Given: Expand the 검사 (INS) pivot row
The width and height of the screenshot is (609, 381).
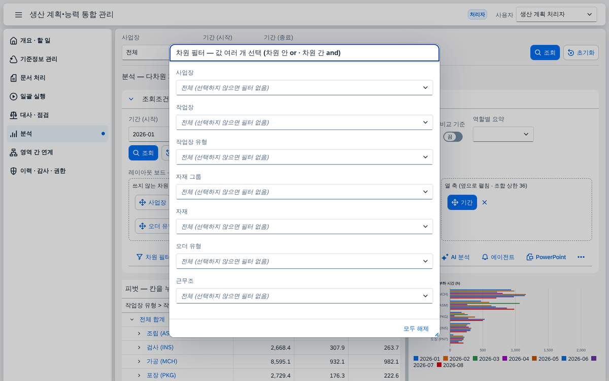Looking at the screenshot, I should tap(139, 347).
